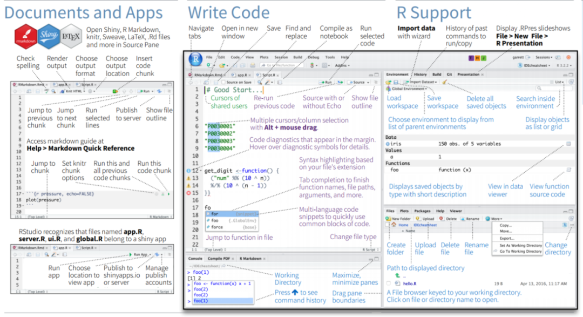Toggle the Source on Save checkbox

click(223, 82)
